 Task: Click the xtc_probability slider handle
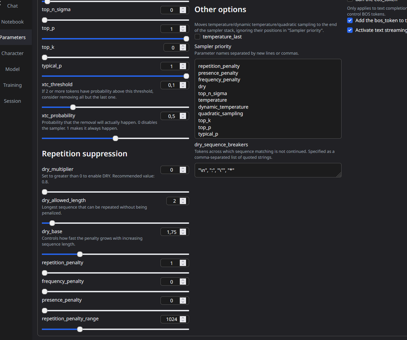point(115,138)
